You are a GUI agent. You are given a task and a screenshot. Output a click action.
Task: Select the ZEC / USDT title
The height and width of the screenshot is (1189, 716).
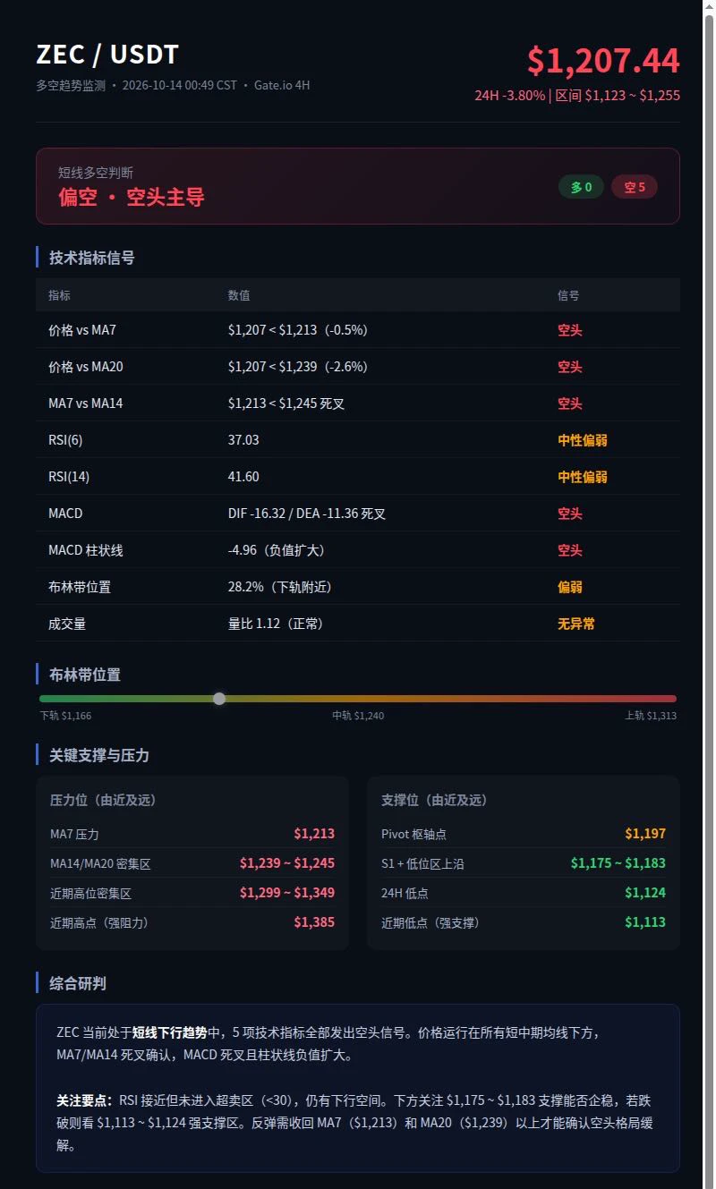click(x=107, y=55)
